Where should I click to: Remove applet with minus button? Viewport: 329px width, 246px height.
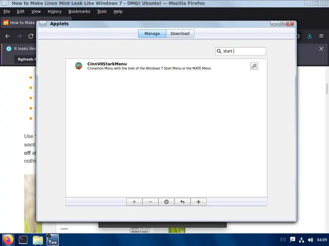click(x=150, y=202)
